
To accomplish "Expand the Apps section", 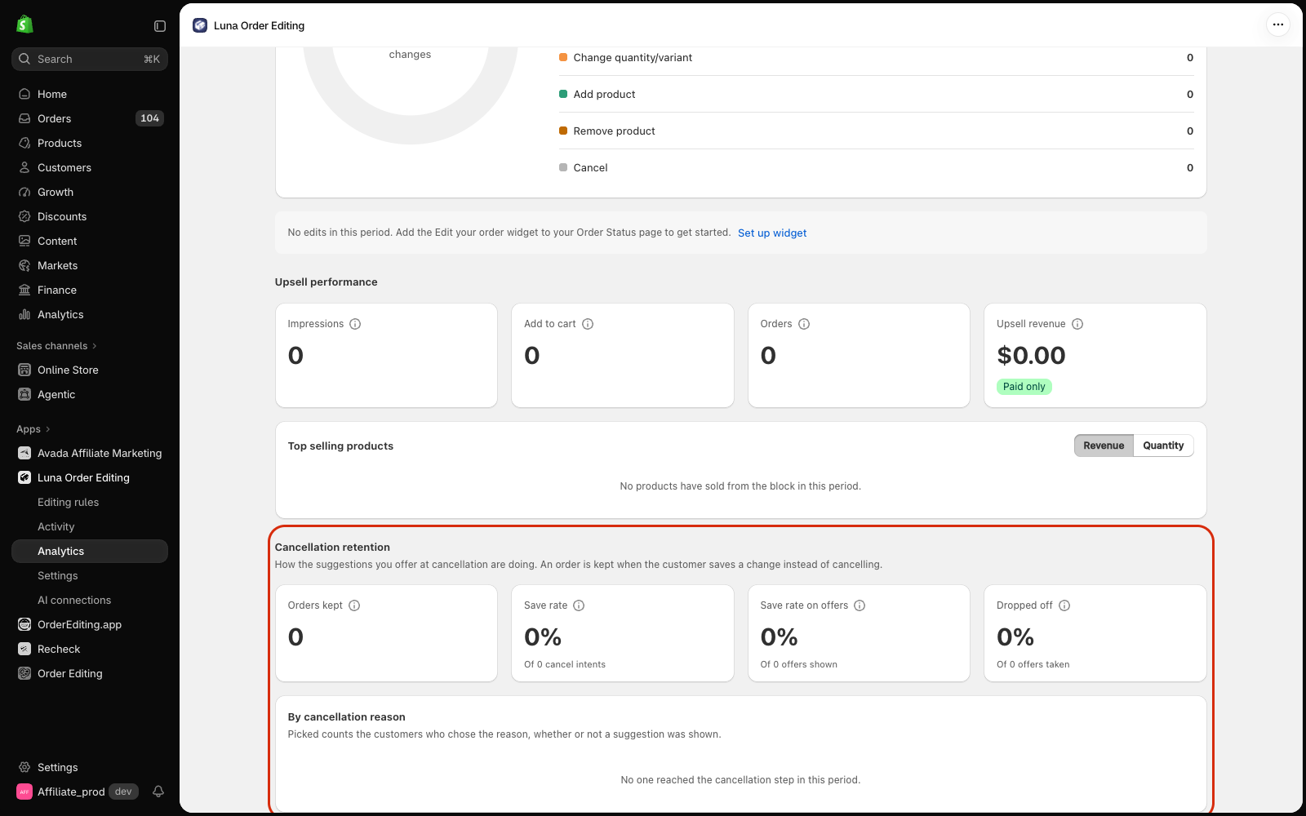I will point(33,429).
